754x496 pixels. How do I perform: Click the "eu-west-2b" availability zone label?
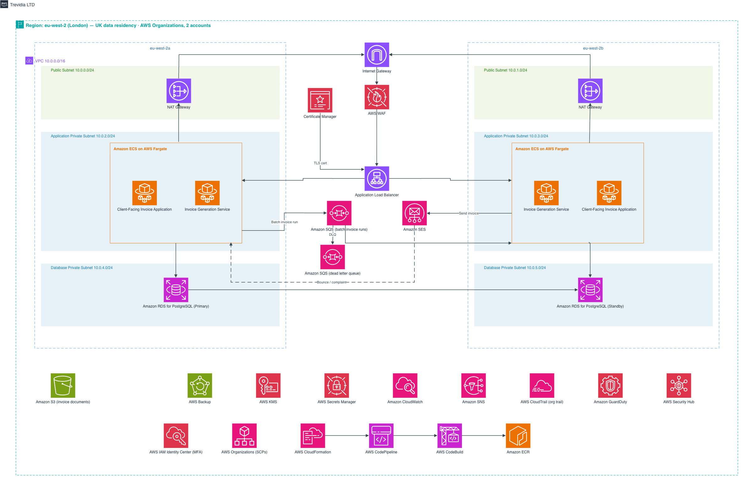tap(593, 48)
